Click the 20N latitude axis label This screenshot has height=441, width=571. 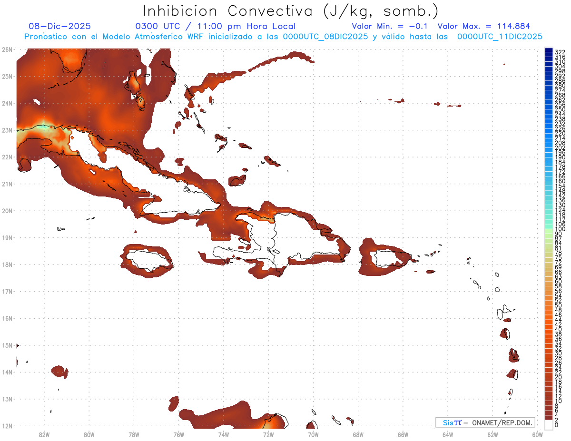click(7, 211)
